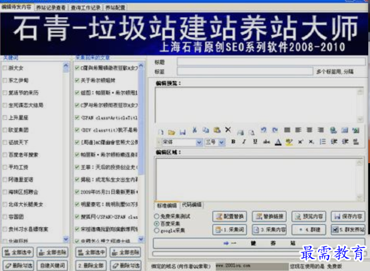Toggle Underline formatting
Viewport: 370px width, 271px height.
tap(255, 141)
